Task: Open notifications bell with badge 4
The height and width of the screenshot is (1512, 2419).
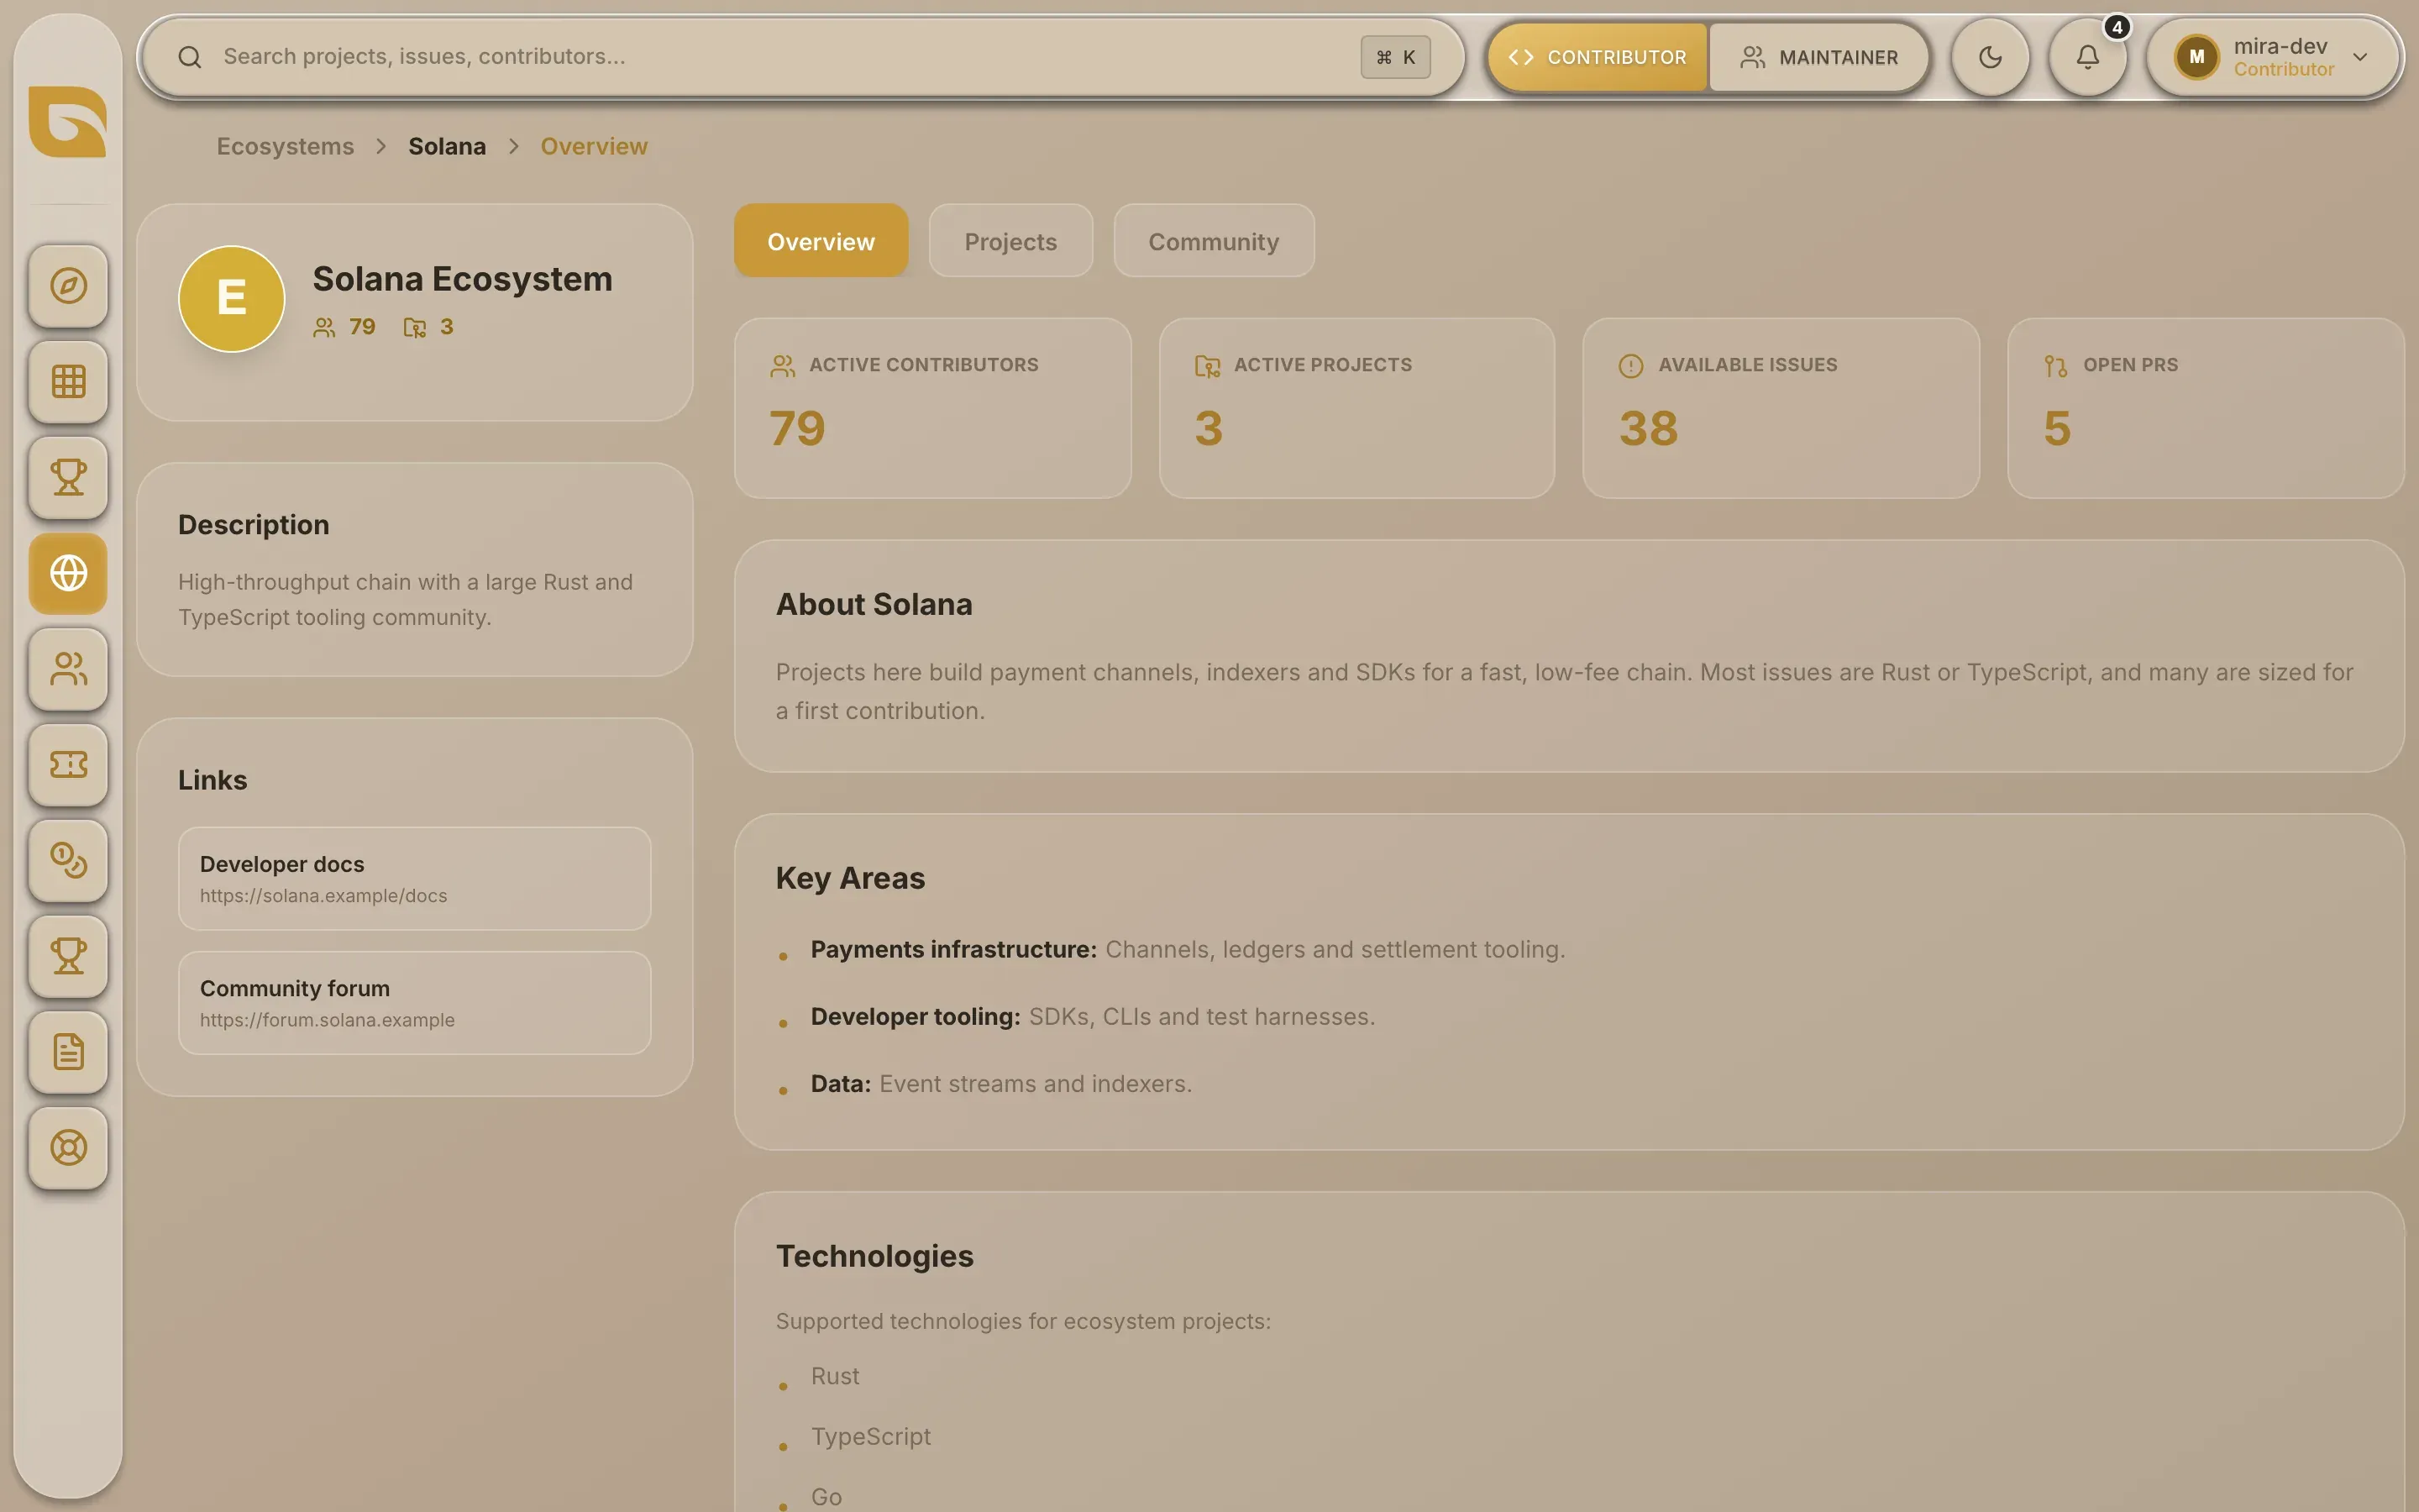Action: (2088, 57)
